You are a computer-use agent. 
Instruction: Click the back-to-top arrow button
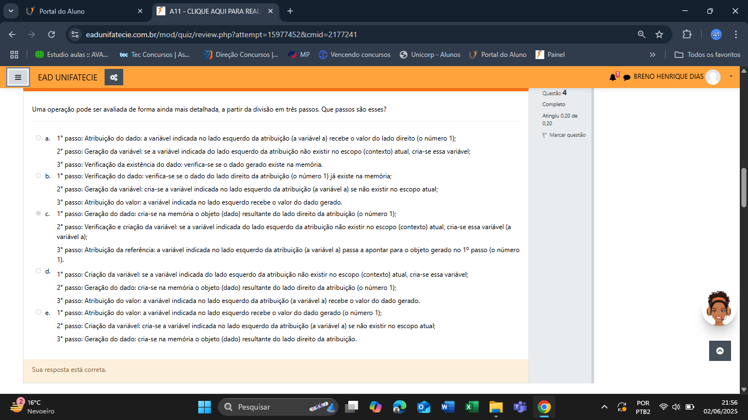pos(720,351)
